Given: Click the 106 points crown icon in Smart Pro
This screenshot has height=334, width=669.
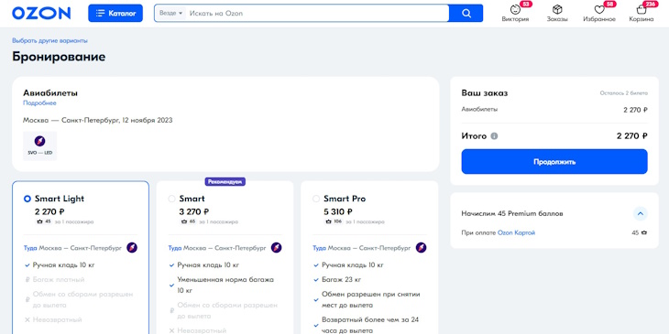Looking at the screenshot, I should click(329, 221).
